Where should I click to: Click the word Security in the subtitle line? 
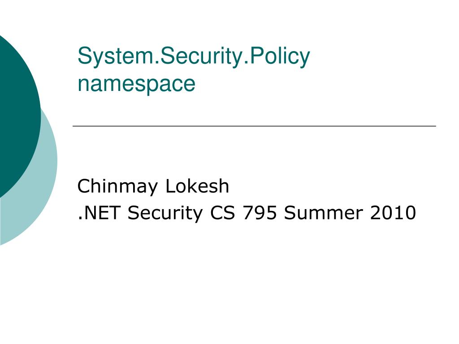click(x=165, y=213)
